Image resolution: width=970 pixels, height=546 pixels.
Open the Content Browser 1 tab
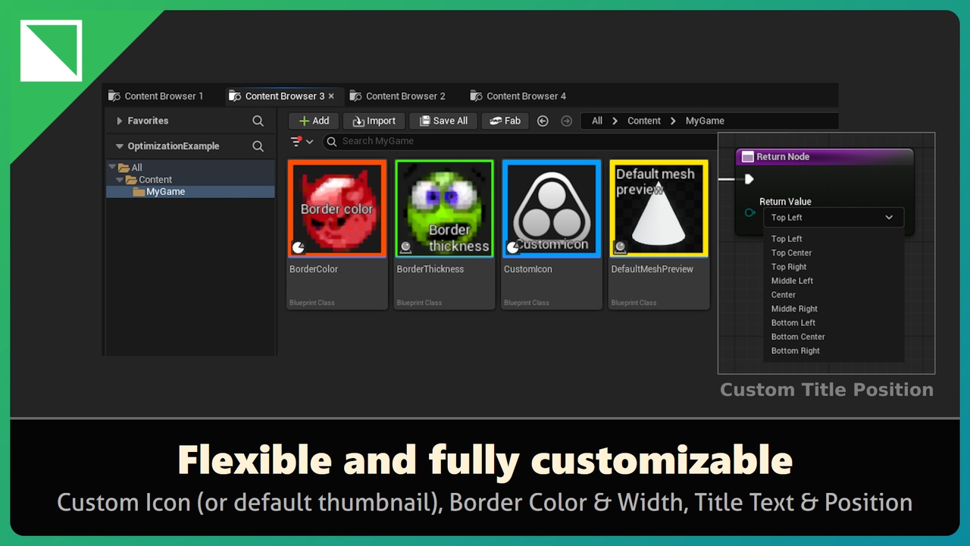pyautogui.click(x=156, y=96)
